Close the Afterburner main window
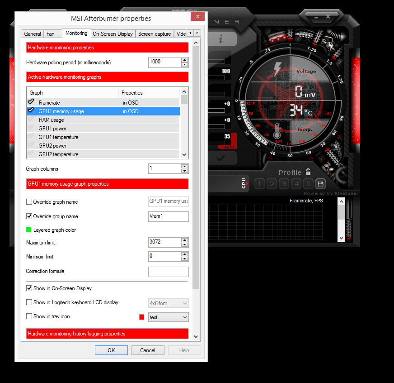 pos(328,17)
